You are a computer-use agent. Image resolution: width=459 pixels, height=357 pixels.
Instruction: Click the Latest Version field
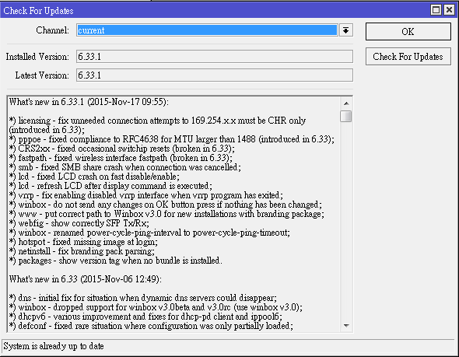[x=215, y=75]
